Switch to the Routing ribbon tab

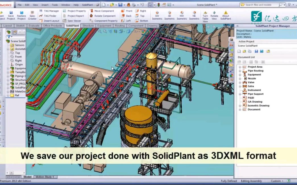120,25
